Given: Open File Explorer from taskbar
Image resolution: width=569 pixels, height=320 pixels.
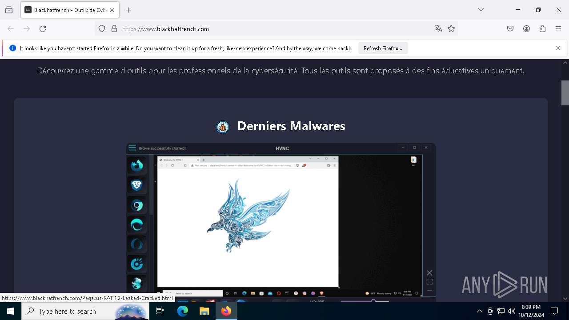Looking at the screenshot, I should coord(204,311).
